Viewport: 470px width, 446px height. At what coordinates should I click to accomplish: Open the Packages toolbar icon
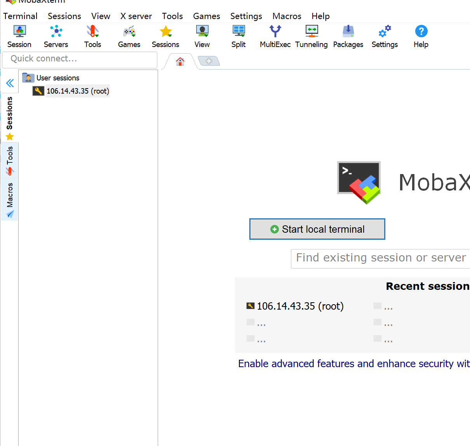(x=348, y=37)
